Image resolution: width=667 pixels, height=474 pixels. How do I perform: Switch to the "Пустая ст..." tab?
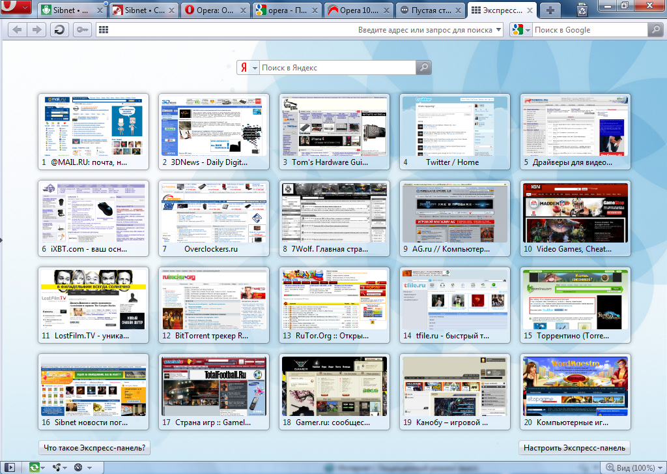(x=430, y=10)
